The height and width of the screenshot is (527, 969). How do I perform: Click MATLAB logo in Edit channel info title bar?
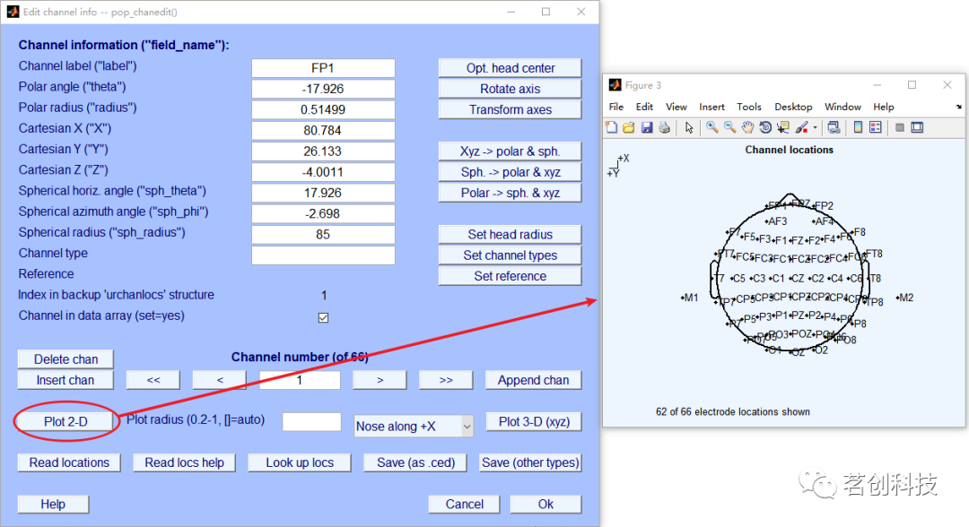coord(13,12)
